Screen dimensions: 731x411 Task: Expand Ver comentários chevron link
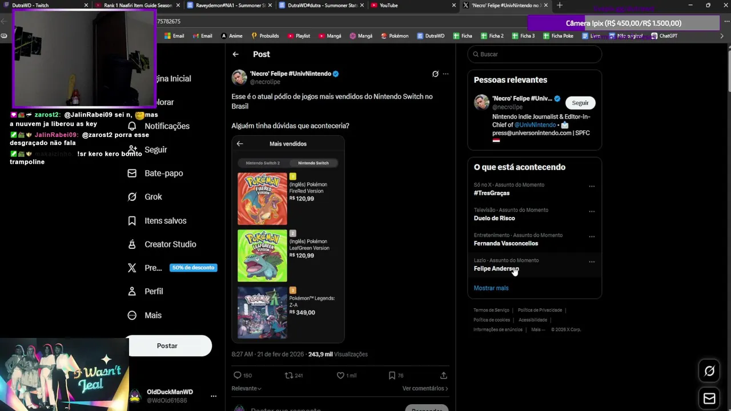click(425, 388)
